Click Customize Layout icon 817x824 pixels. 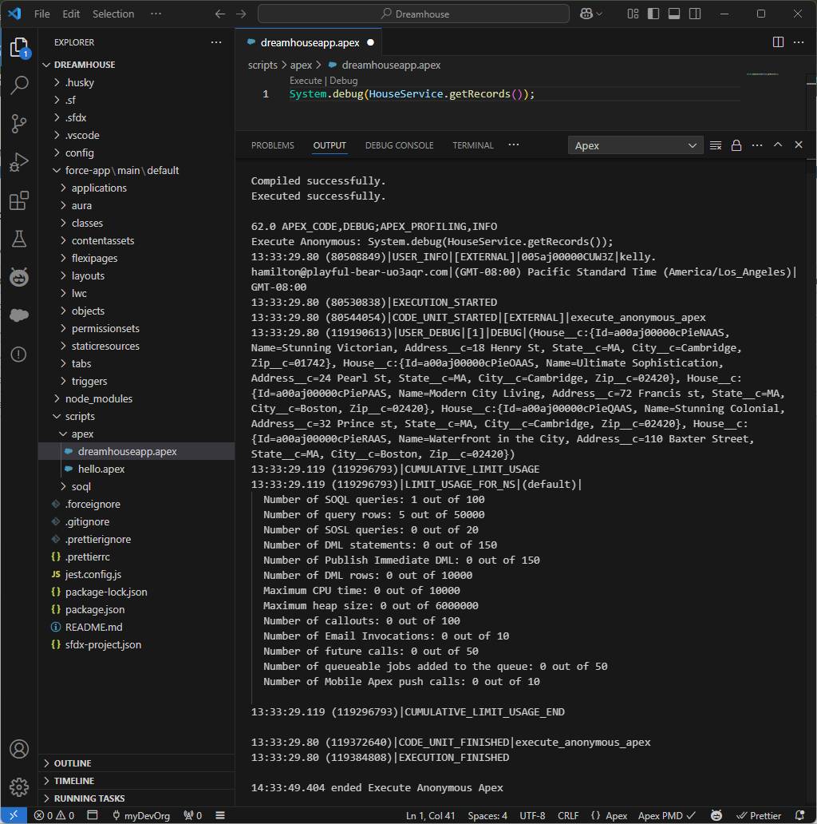point(633,14)
